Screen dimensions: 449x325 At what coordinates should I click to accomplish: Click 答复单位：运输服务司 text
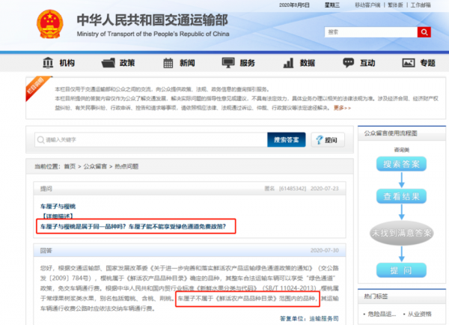click(309, 319)
